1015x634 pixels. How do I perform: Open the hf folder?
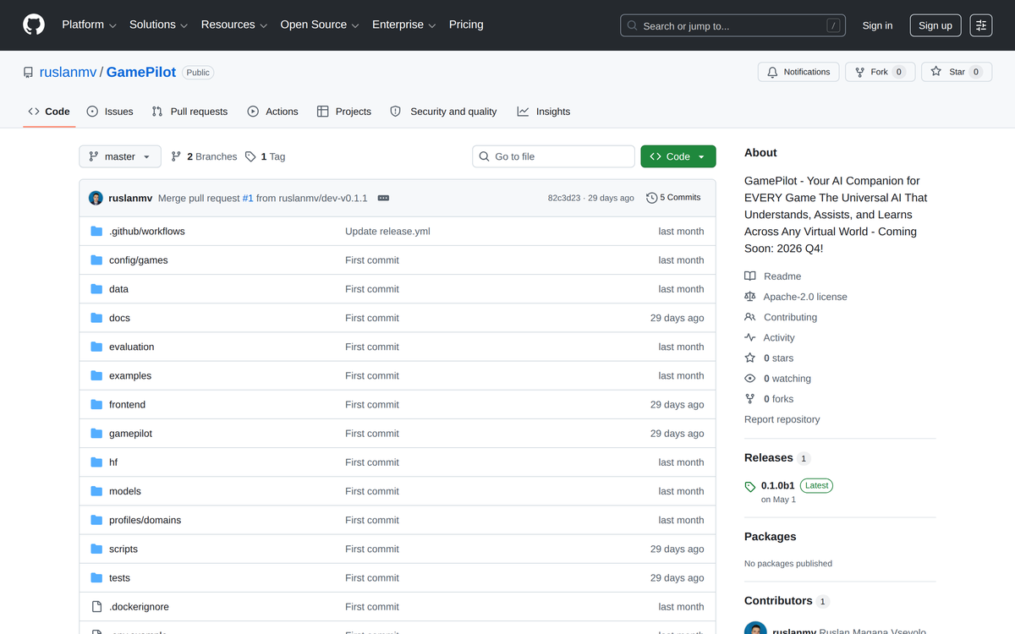113,462
